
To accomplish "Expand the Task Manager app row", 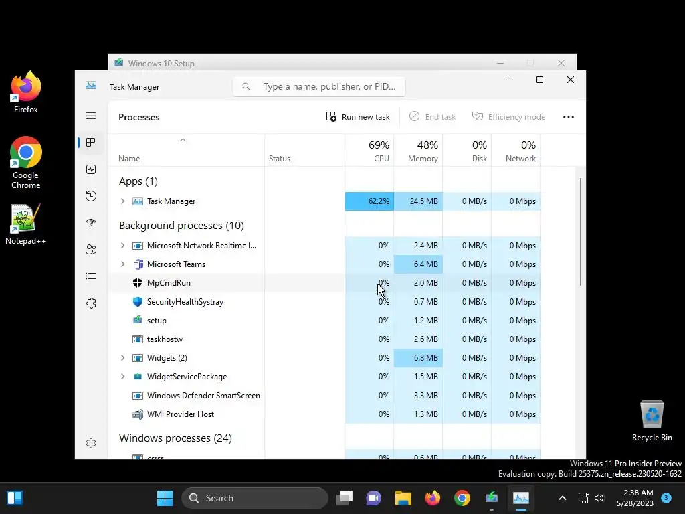I will tap(123, 201).
